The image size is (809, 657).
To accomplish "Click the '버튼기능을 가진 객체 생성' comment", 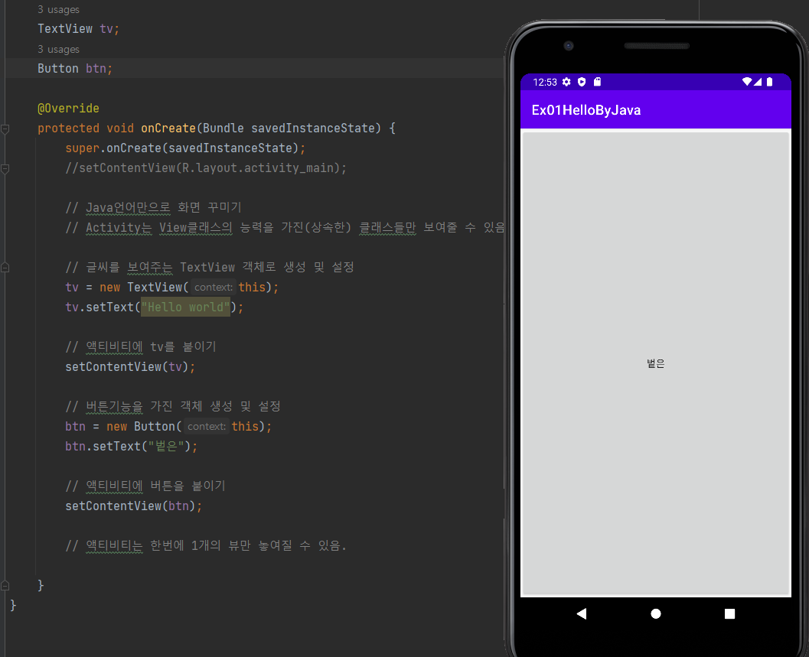I will [173, 406].
